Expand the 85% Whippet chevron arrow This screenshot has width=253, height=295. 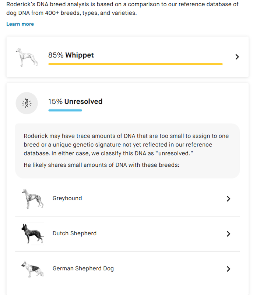237,57
